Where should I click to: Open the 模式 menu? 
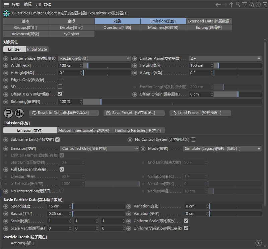pos(16,4)
